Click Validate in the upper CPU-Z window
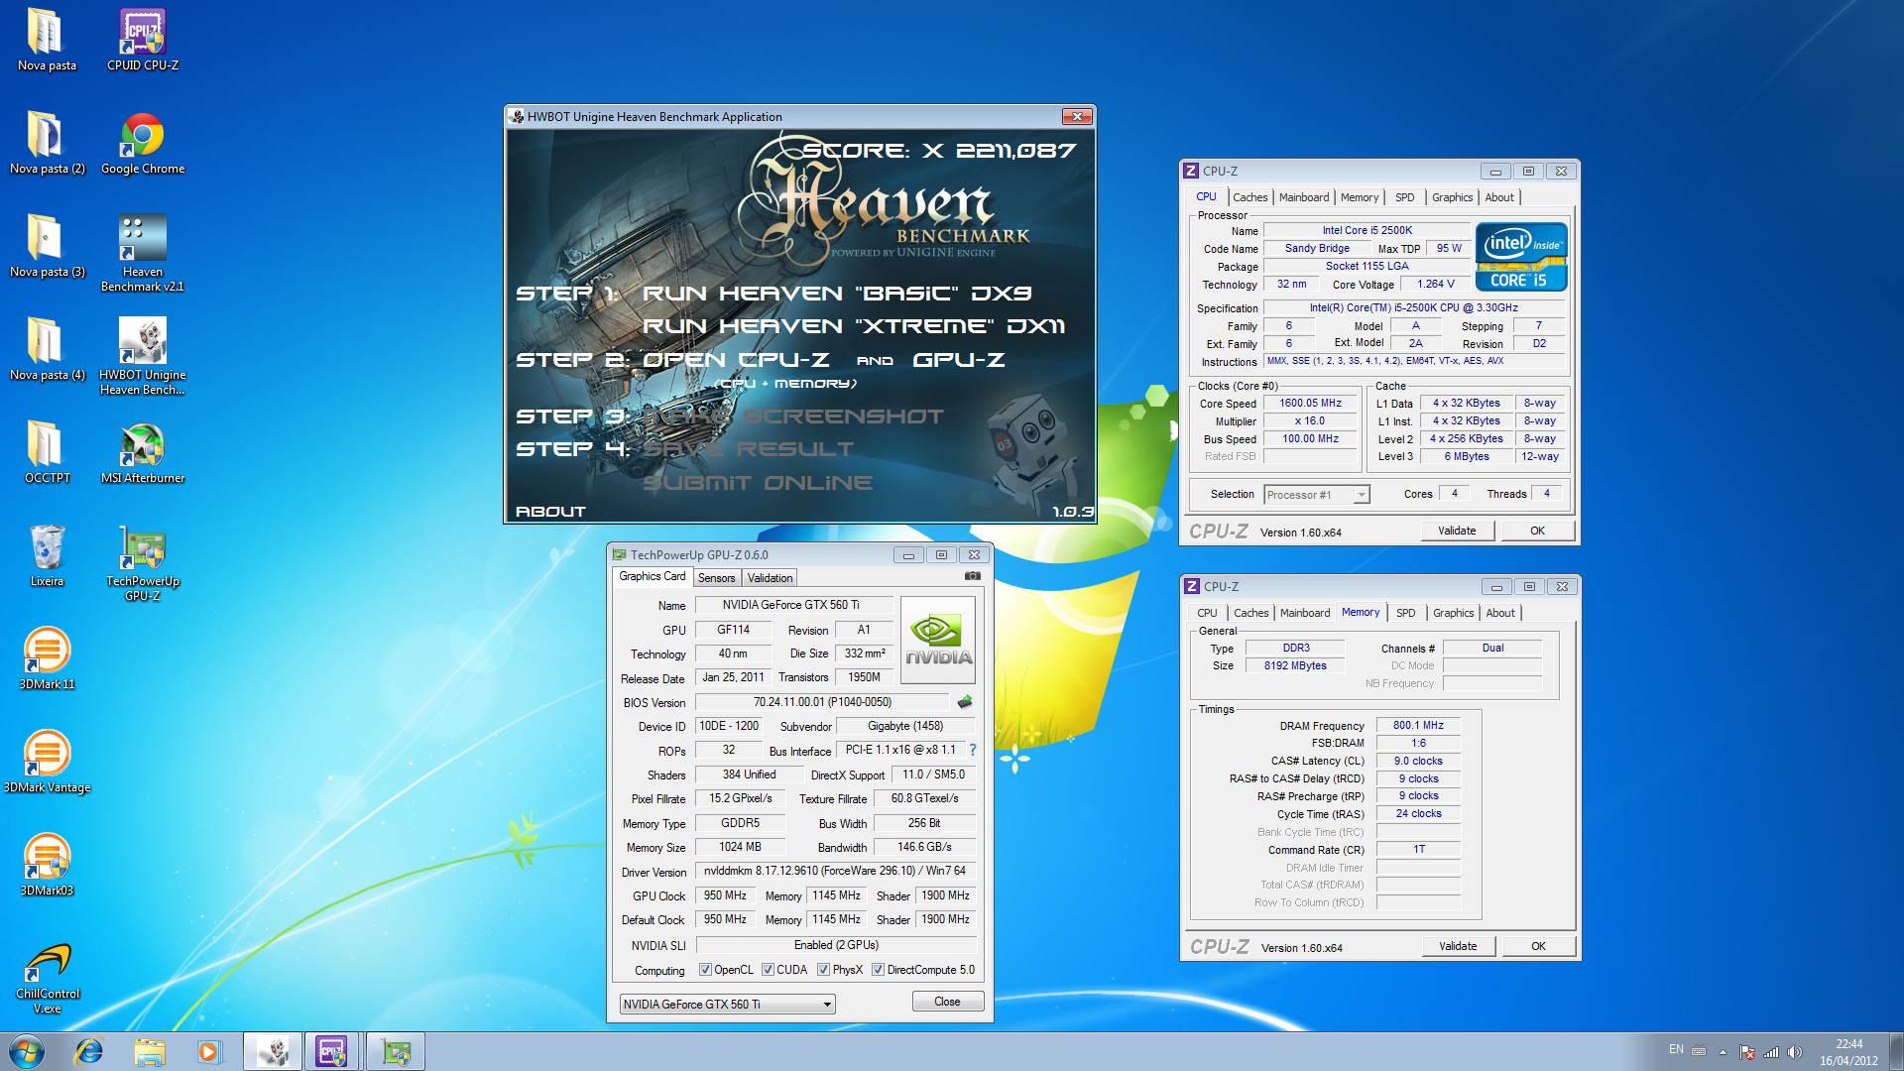 pos(1457,531)
